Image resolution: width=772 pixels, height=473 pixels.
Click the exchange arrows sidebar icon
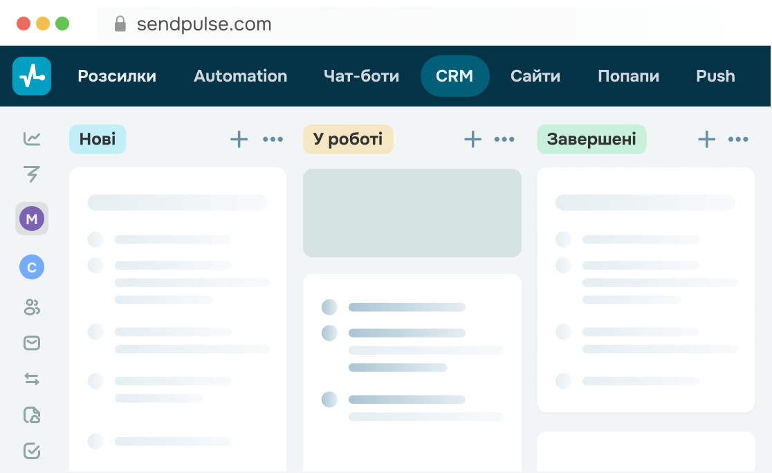[32, 379]
